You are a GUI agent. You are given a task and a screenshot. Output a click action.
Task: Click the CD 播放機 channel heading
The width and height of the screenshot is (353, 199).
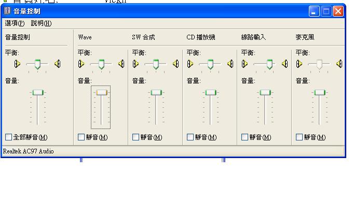coord(201,37)
